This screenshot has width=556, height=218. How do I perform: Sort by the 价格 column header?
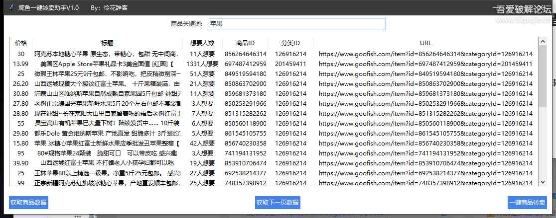(x=21, y=43)
